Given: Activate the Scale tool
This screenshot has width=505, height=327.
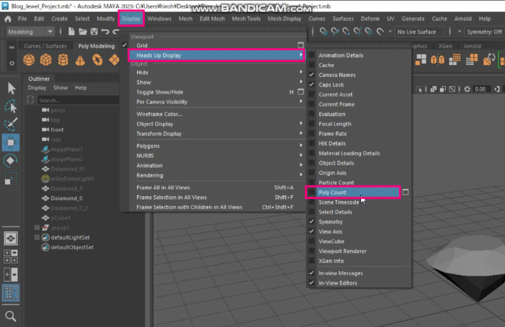Looking at the screenshot, I should tap(11, 179).
